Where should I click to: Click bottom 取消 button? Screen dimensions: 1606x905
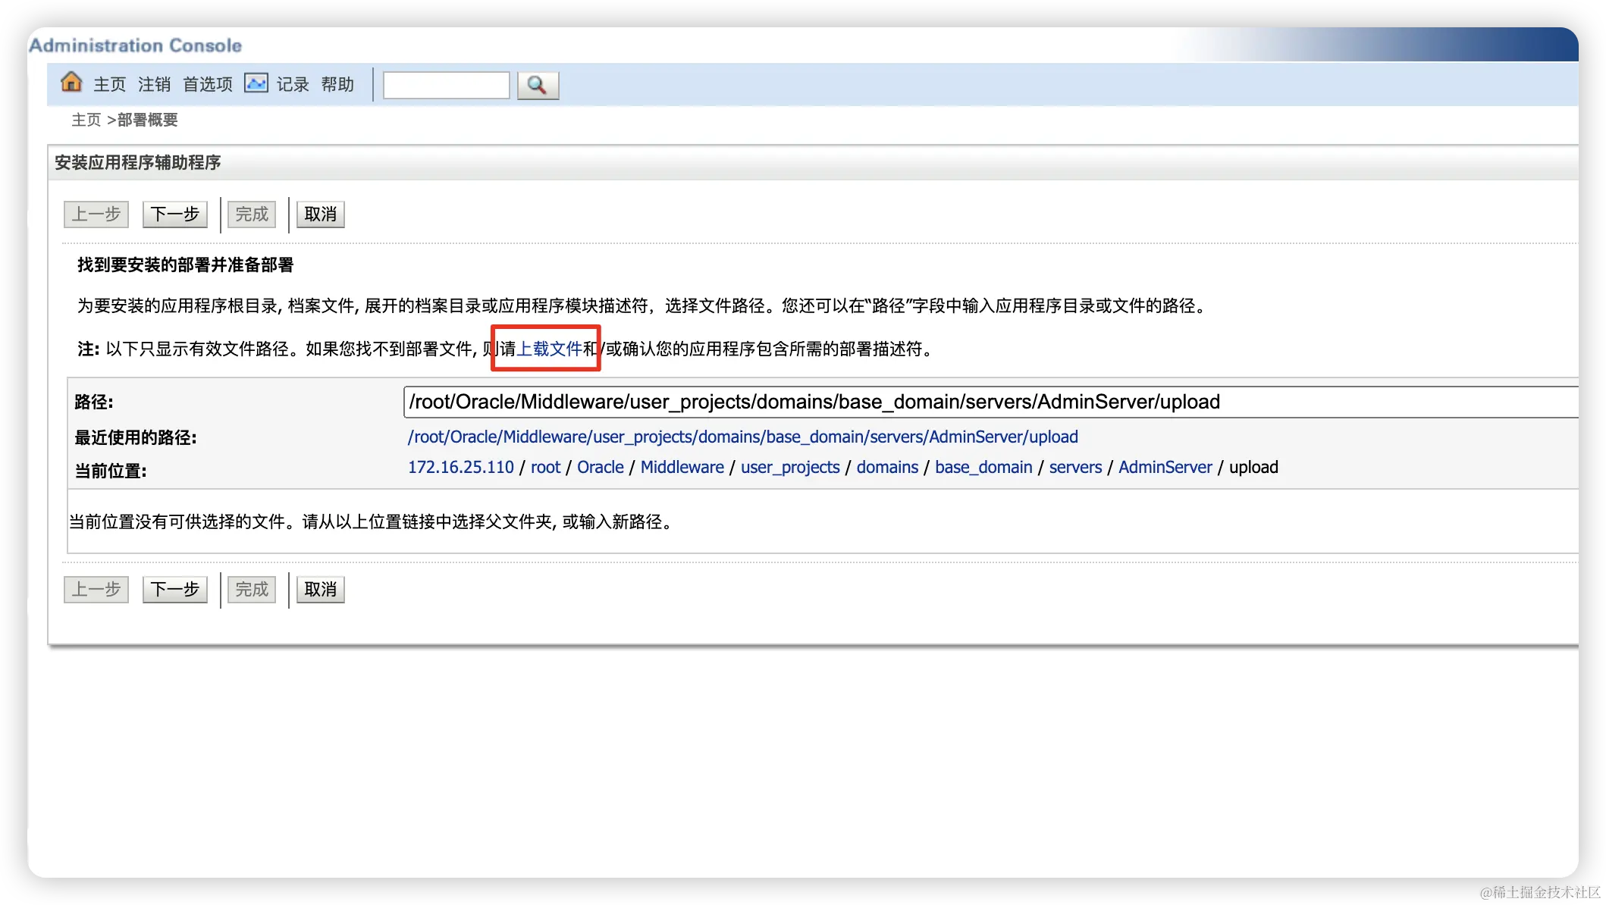320,590
